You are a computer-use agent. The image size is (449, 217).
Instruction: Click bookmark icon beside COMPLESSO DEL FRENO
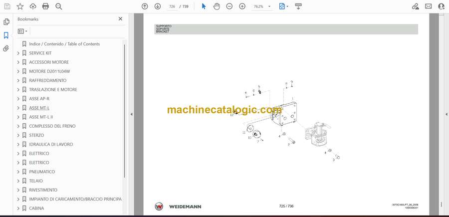[x=24, y=126]
